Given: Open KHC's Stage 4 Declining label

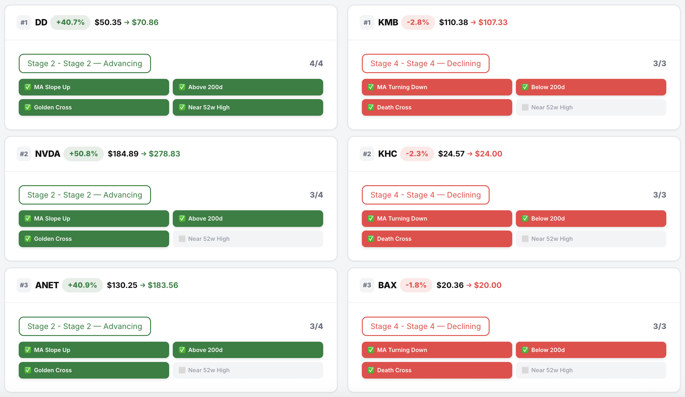Looking at the screenshot, I should (x=425, y=195).
